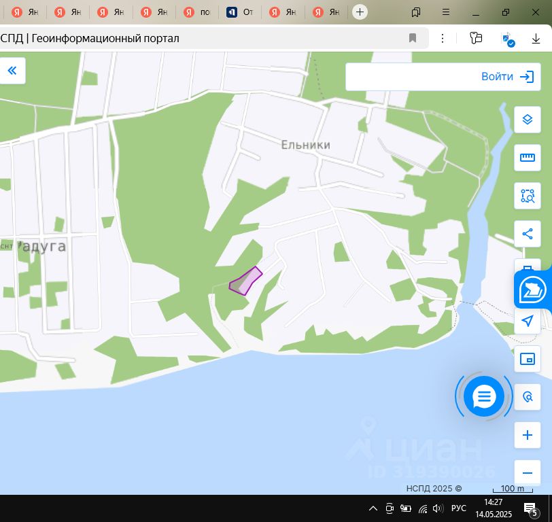Collapse the sidebar with double chevron
This screenshot has height=522, width=552.
click(x=12, y=71)
